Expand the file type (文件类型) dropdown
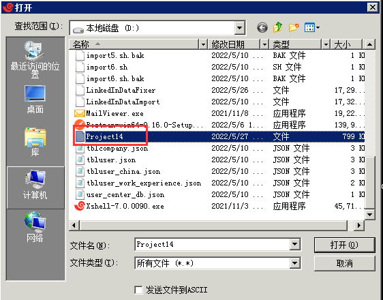This screenshot has width=383, height=300. (295, 263)
